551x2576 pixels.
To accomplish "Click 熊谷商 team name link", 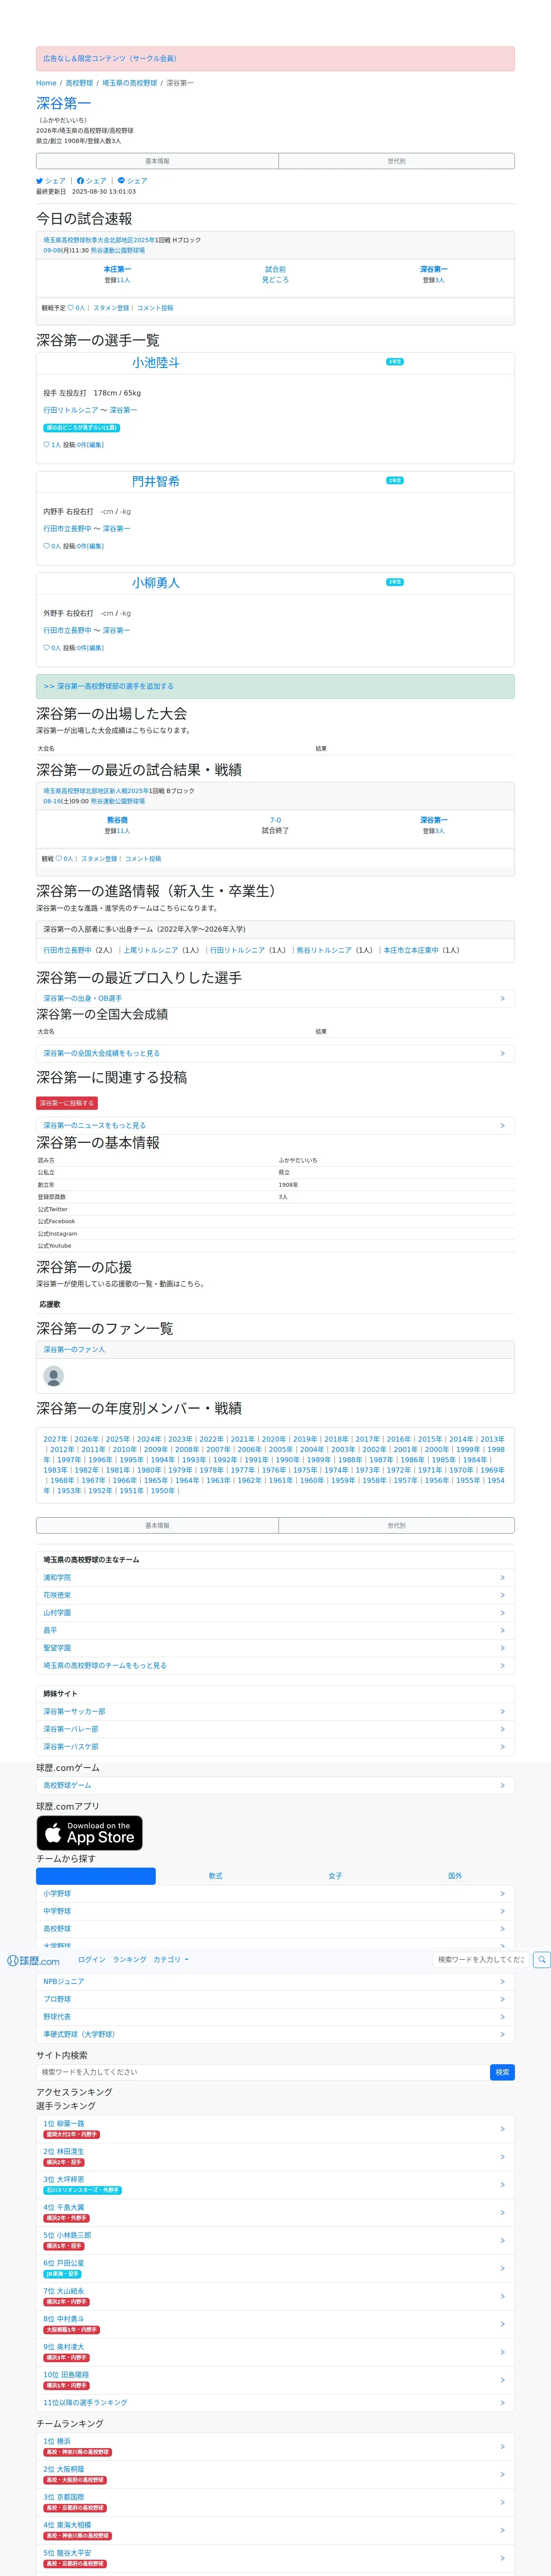I will pyautogui.click(x=117, y=820).
